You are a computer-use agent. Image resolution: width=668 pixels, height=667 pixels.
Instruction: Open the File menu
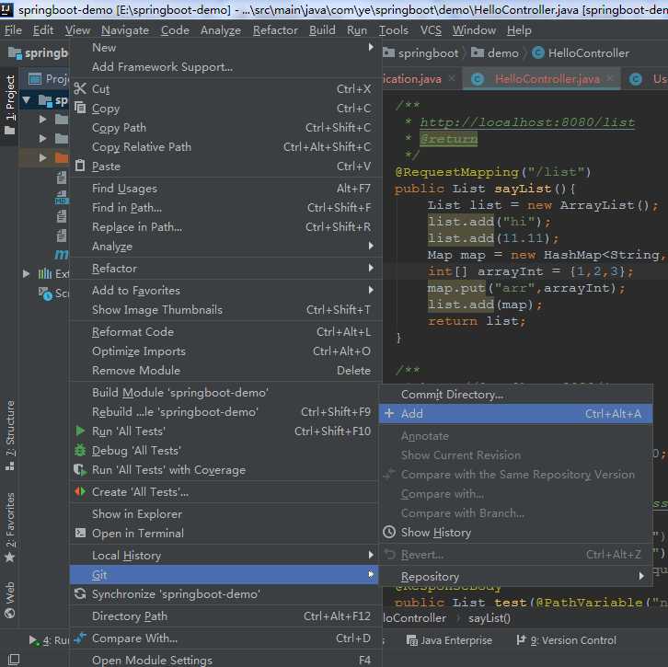click(x=13, y=30)
